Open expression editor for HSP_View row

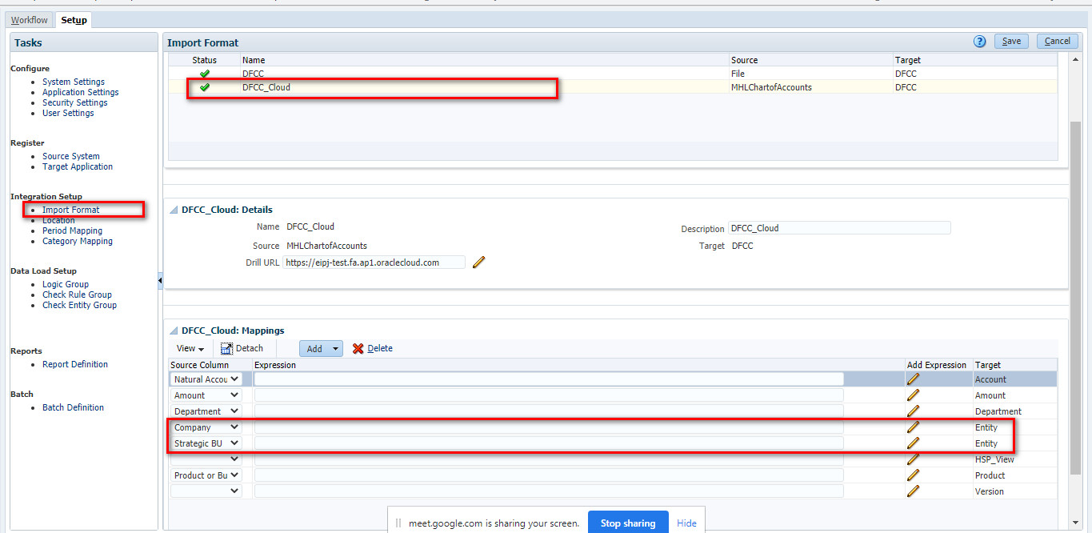(913, 459)
